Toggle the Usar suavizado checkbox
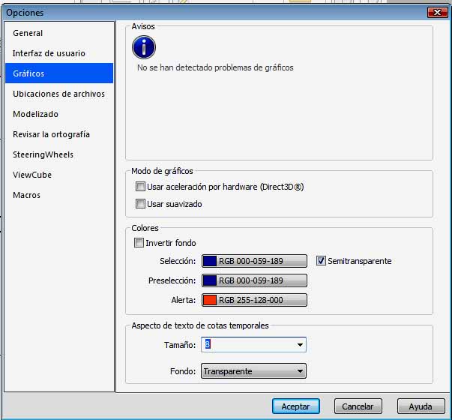 point(140,204)
